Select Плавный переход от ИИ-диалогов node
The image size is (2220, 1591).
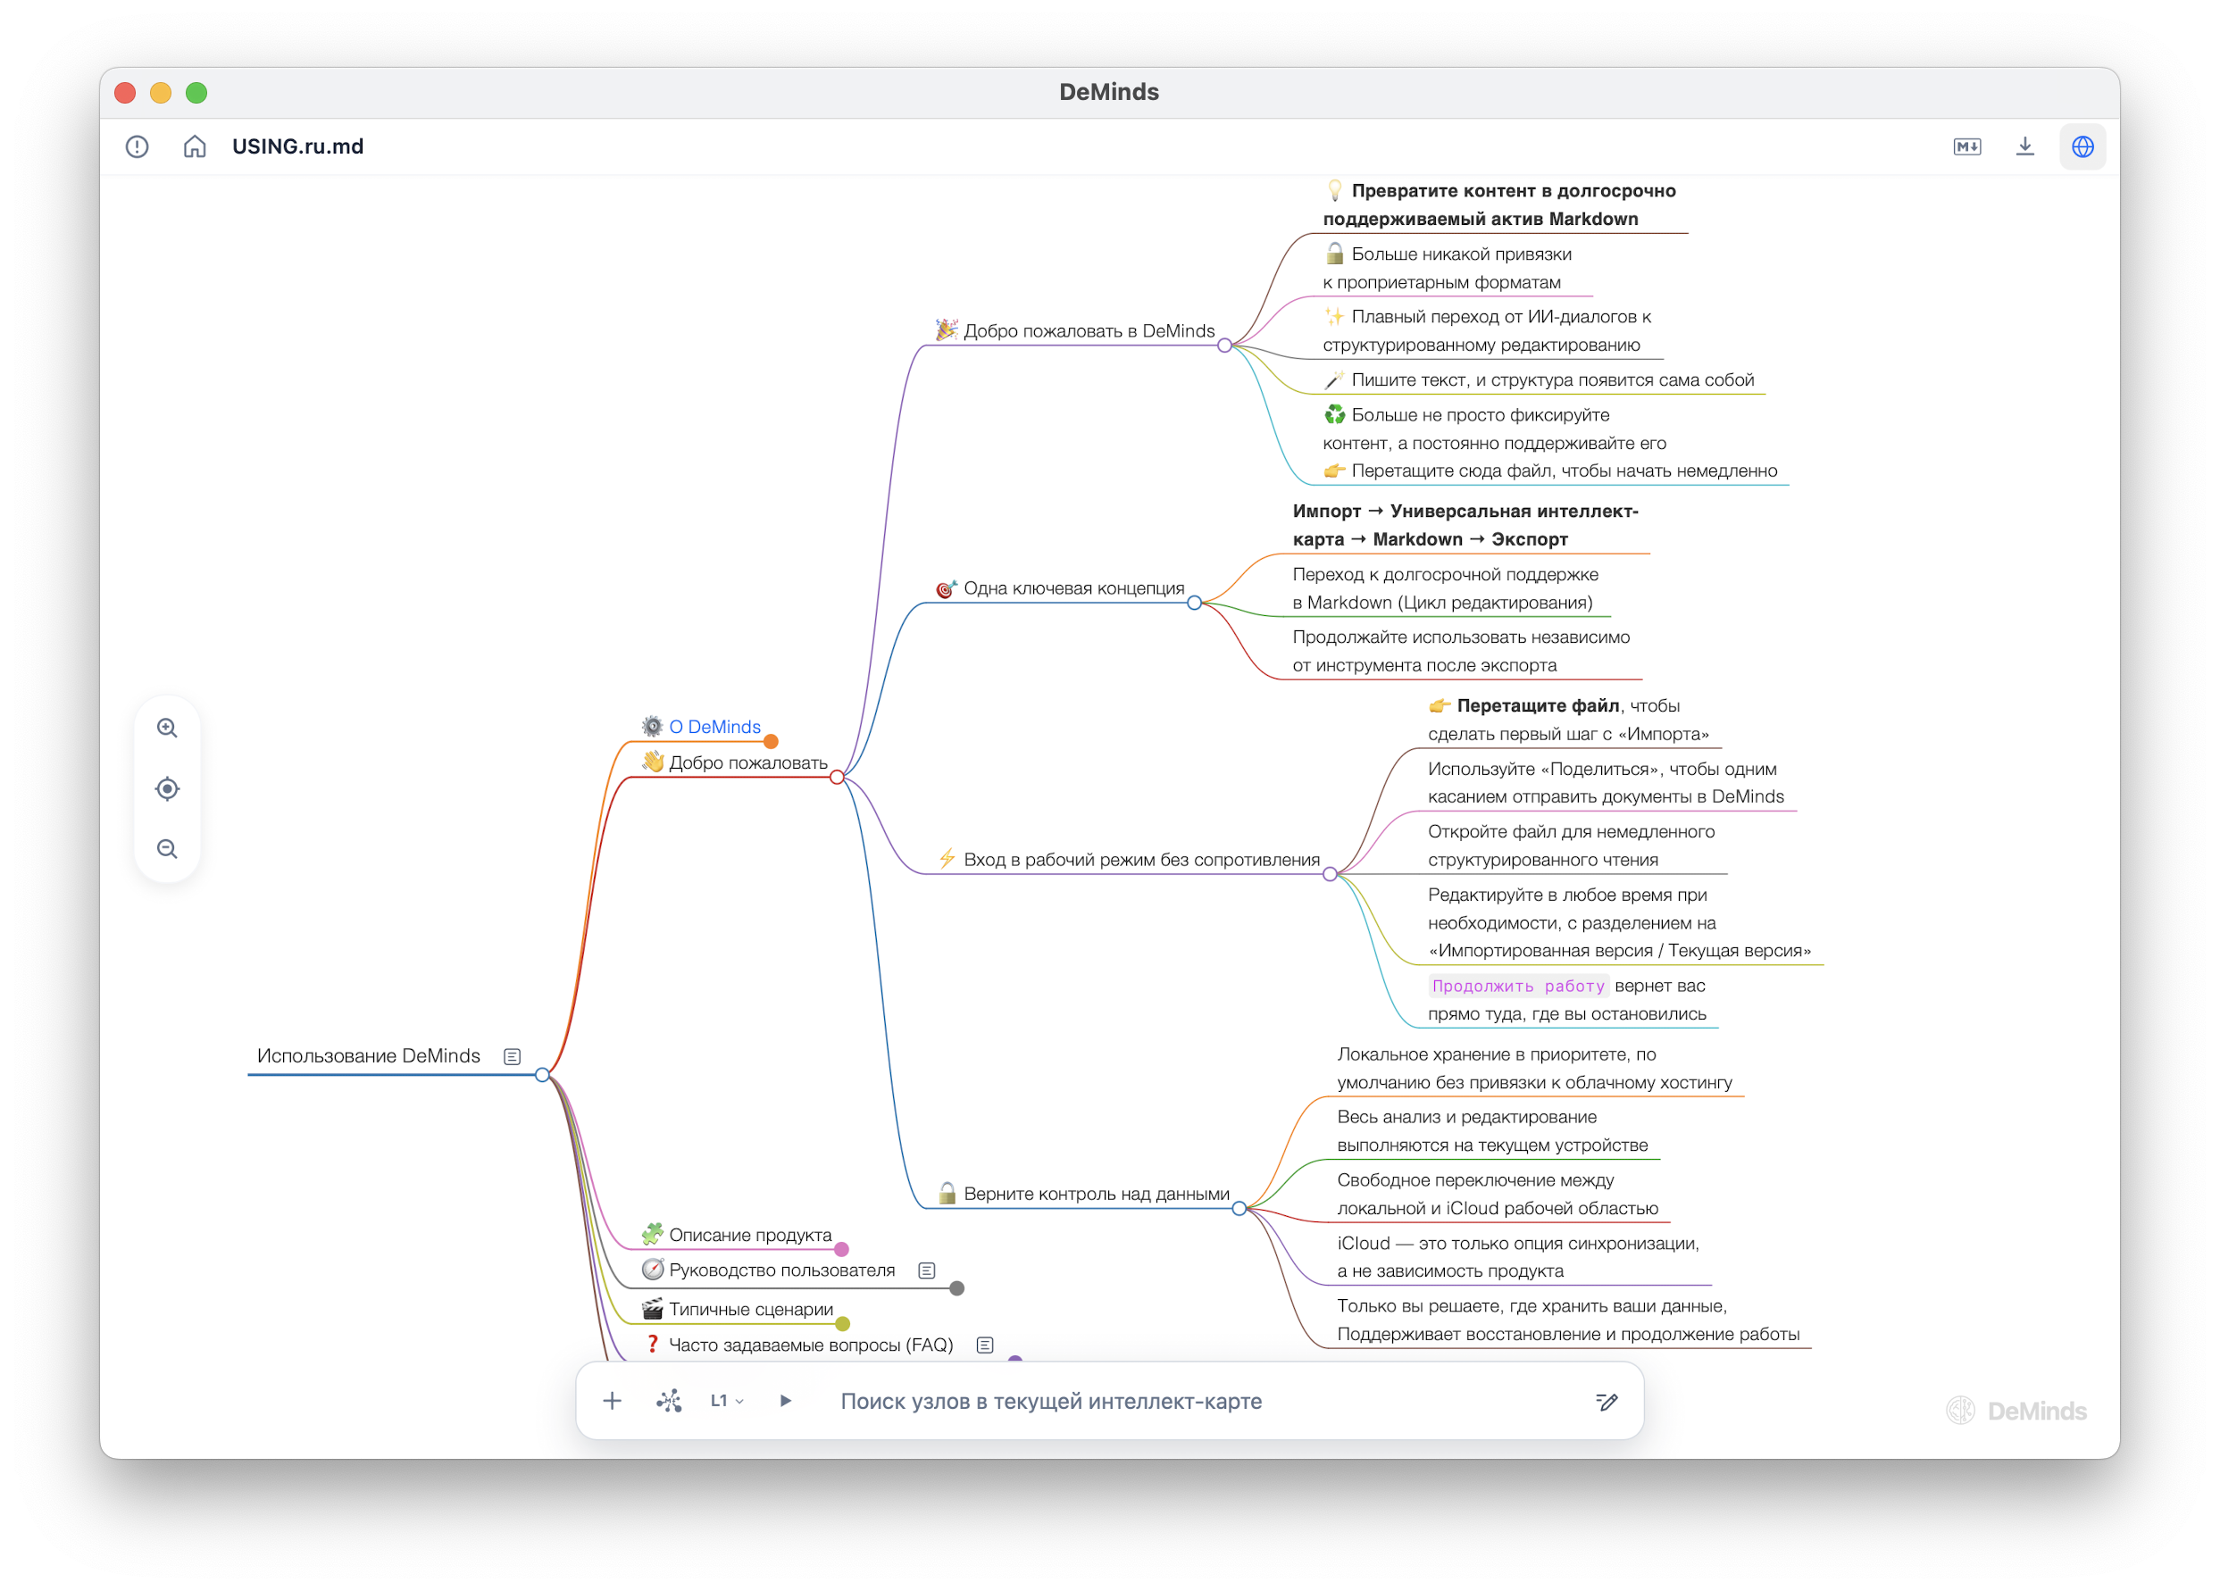tap(1487, 330)
